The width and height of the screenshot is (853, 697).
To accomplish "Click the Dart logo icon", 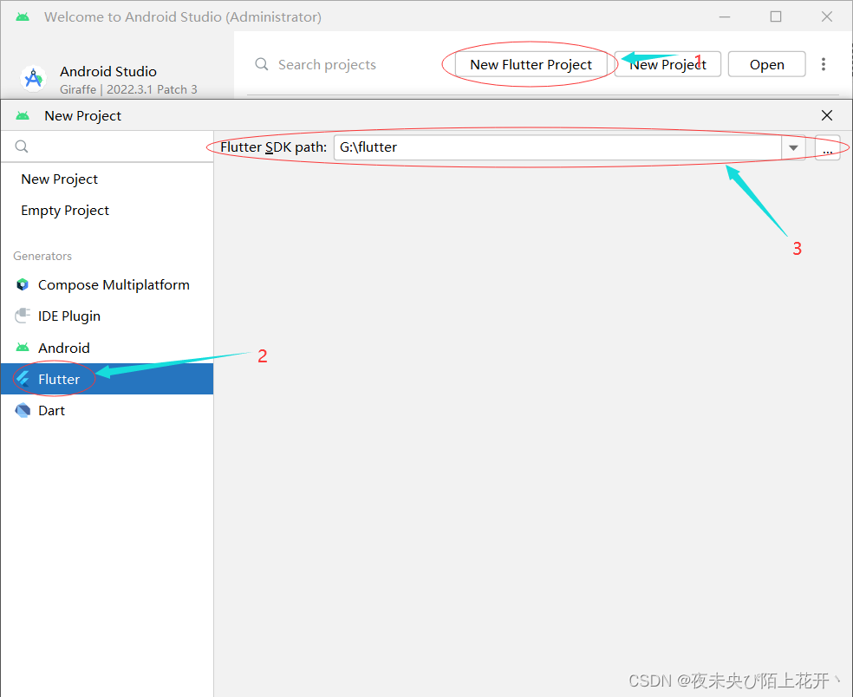I will (x=23, y=410).
